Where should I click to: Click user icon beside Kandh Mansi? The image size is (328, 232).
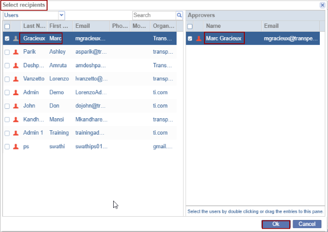[15, 120]
